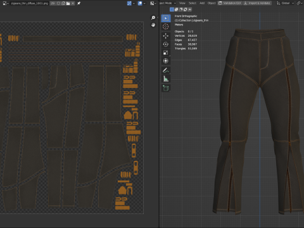
Task: Select the Rotate tool
Action: click(x=166, y=44)
